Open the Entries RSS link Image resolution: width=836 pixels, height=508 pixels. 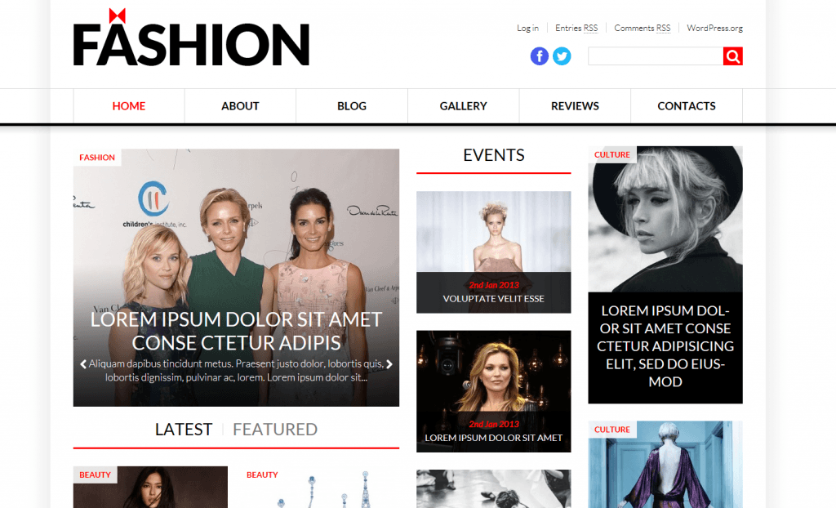[576, 28]
